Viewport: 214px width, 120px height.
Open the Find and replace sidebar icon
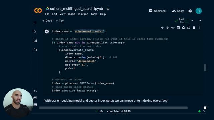tap(35, 32)
